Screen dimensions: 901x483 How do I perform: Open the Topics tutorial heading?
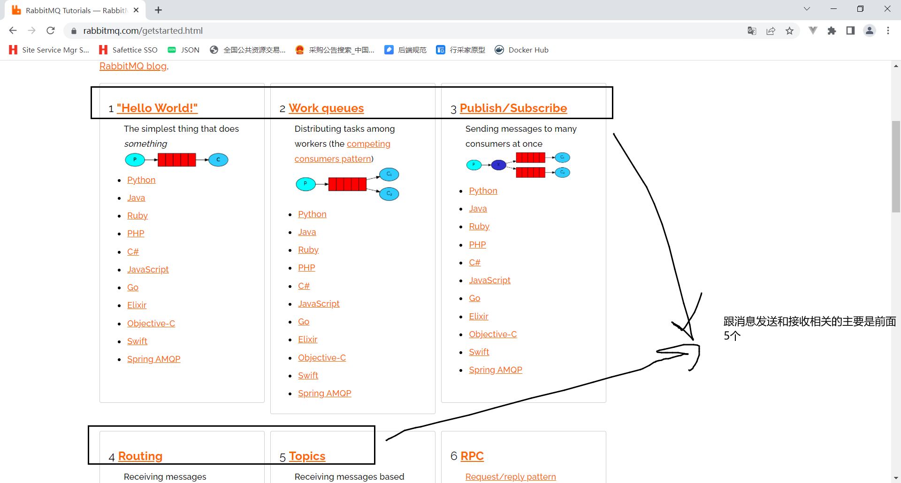pyautogui.click(x=307, y=456)
